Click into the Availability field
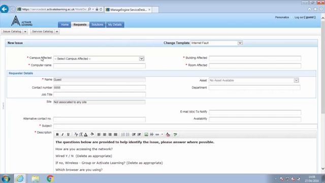The image size is (325, 183). (255, 119)
